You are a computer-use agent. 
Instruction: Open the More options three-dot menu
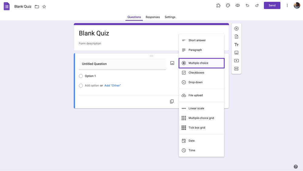[287, 5]
